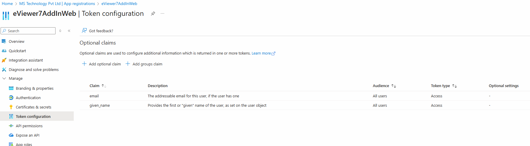Screen dimensions: 530x146
Task: Open the Authentication menu item
Action: pos(28,98)
